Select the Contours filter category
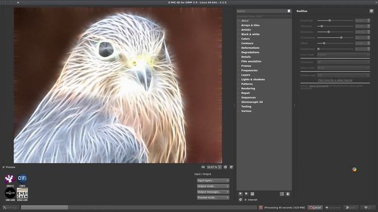The width and height of the screenshot is (378, 212). [x=247, y=43]
